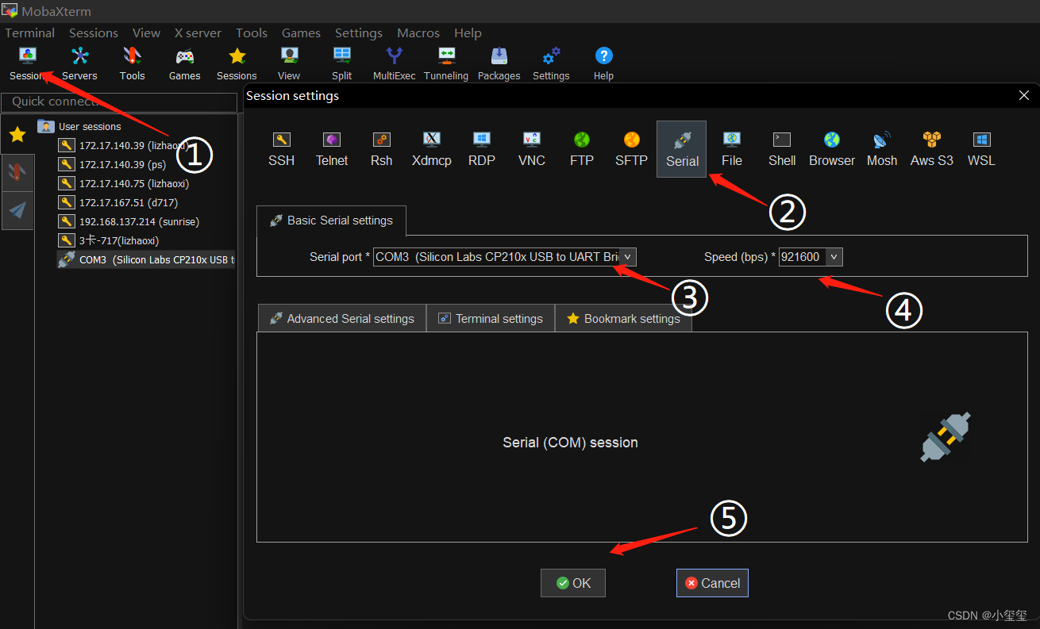Choose SSH session type

(x=281, y=149)
